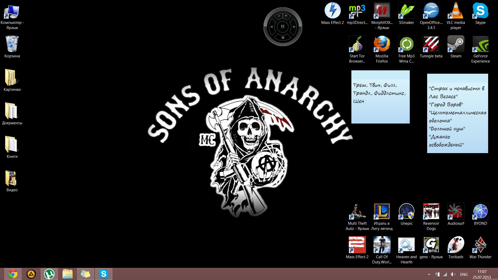Image resolution: width=498 pixels, height=280 pixels.
Task: Open the SSmaker desktop shortcut
Action: coord(406,11)
